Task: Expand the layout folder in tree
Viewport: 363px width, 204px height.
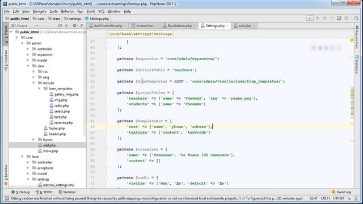Action: [x=34, y=140]
